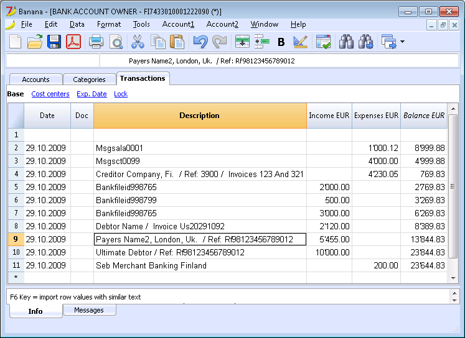The width and height of the screenshot is (465, 338).
Task: Redo action with the gray arrow icon
Action: 220,42
